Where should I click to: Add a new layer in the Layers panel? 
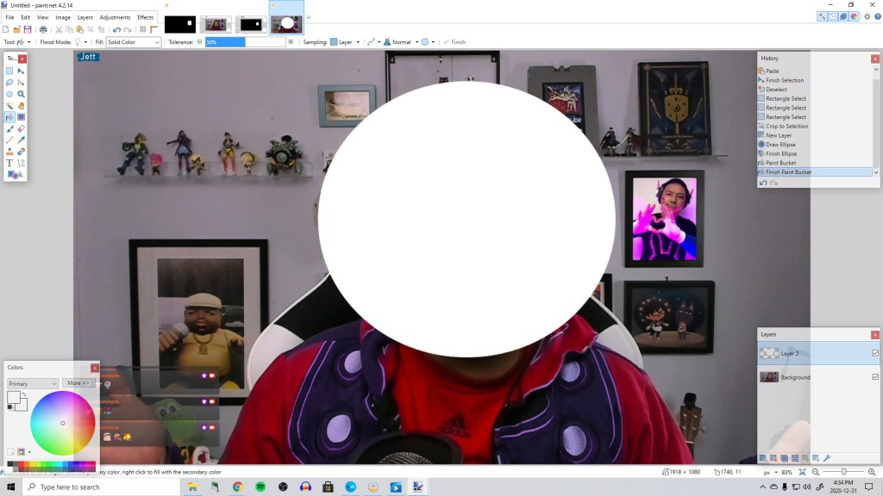pyautogui.click(x=762, y=457)
